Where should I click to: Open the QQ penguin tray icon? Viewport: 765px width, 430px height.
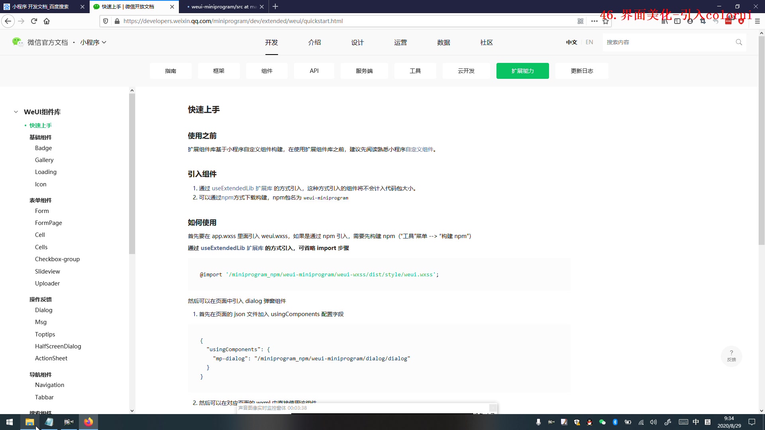[x=589, y=422]
